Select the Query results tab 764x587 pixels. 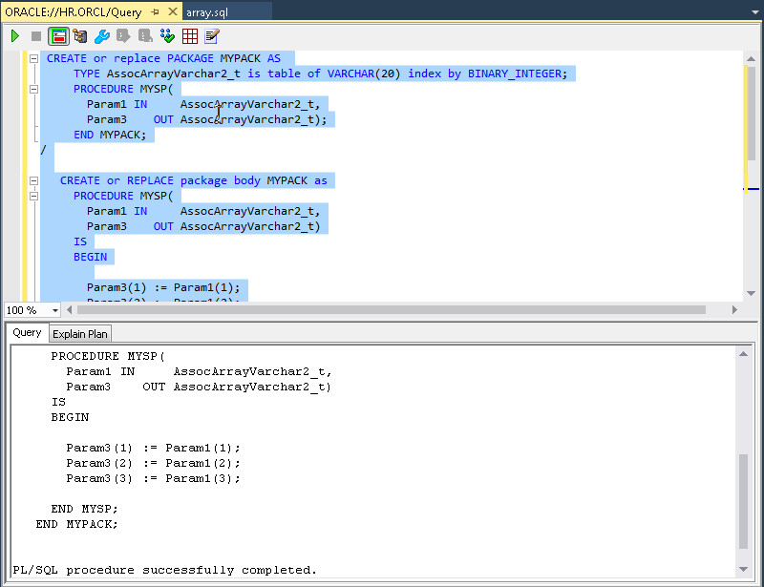pos(27,333)
